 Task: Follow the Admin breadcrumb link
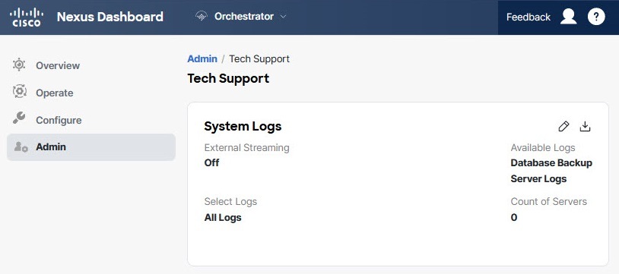click(x=202, y=58)
